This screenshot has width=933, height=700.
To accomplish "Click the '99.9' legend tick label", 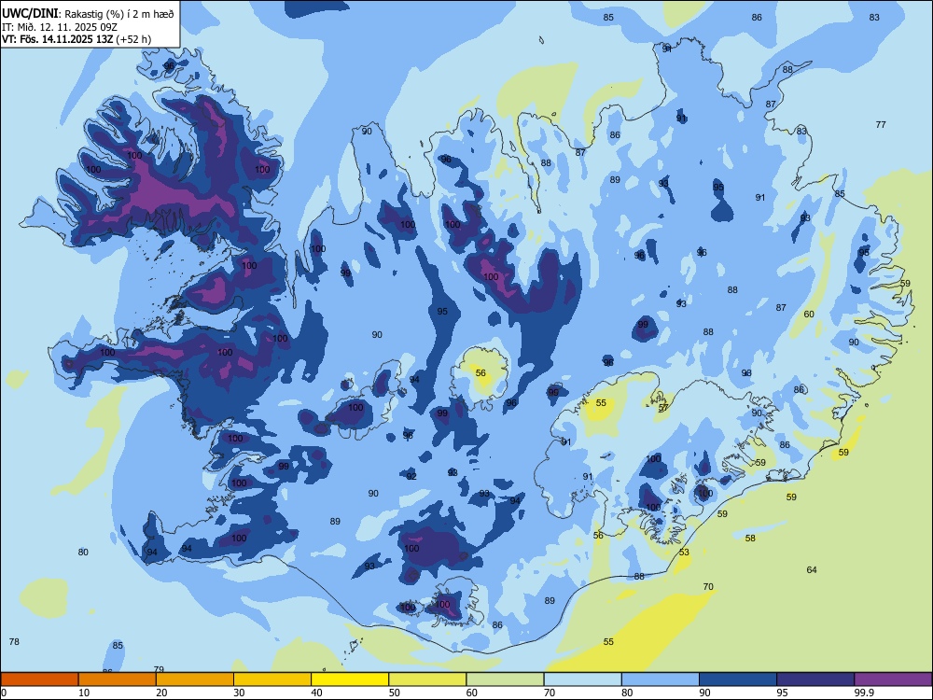I will click(x=864, y=693).
